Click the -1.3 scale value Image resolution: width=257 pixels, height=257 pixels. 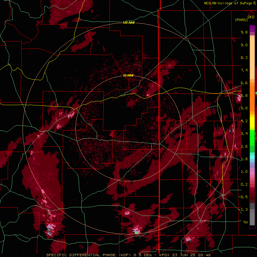pos(243,210)
